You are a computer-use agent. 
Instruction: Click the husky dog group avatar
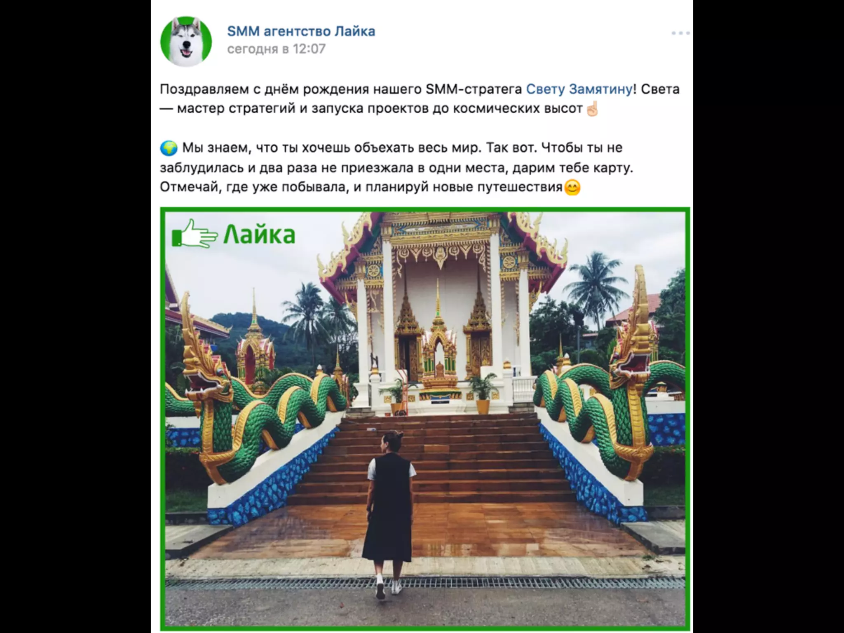[x=186, y=42]
